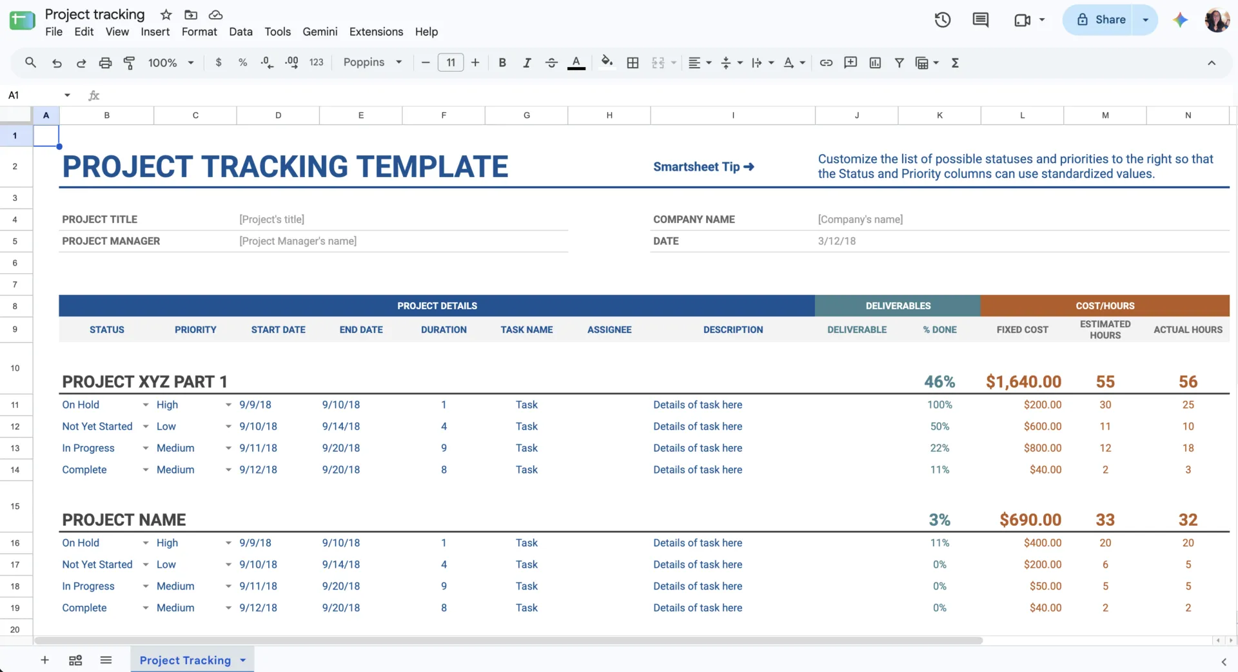Open the fill color paint bucket
Screen dimensions: 1238x672
coord(607,62)
